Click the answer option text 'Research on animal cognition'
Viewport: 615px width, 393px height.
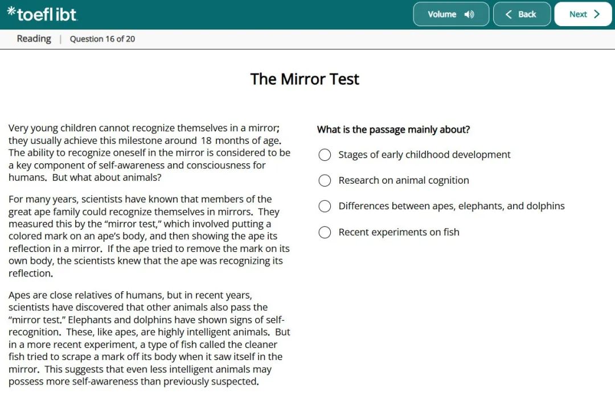coord(404,180)
